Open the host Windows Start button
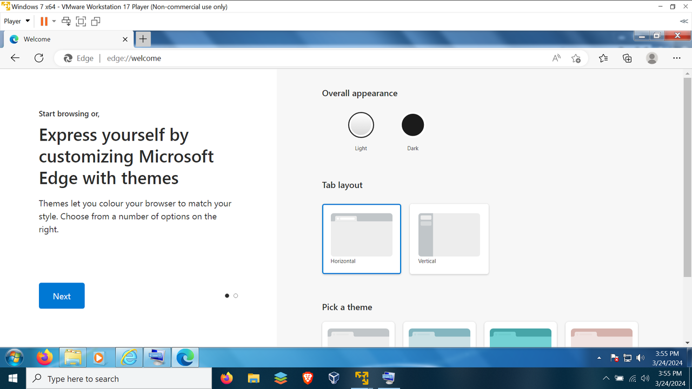Image resolution: width=692 pixels, height=389 pixels. (12, 378)
